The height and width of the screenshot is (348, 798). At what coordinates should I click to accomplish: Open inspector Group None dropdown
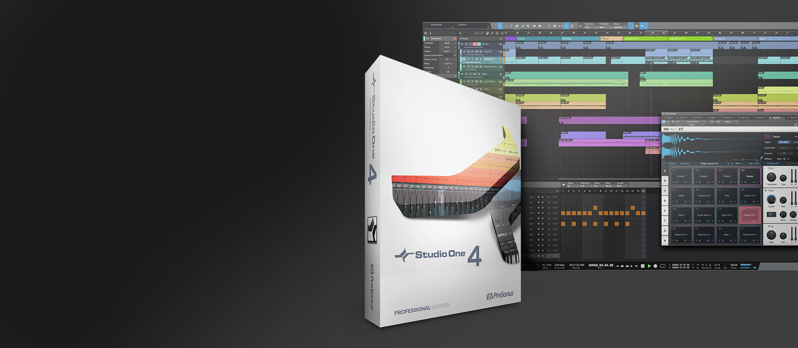click(448, 47)
